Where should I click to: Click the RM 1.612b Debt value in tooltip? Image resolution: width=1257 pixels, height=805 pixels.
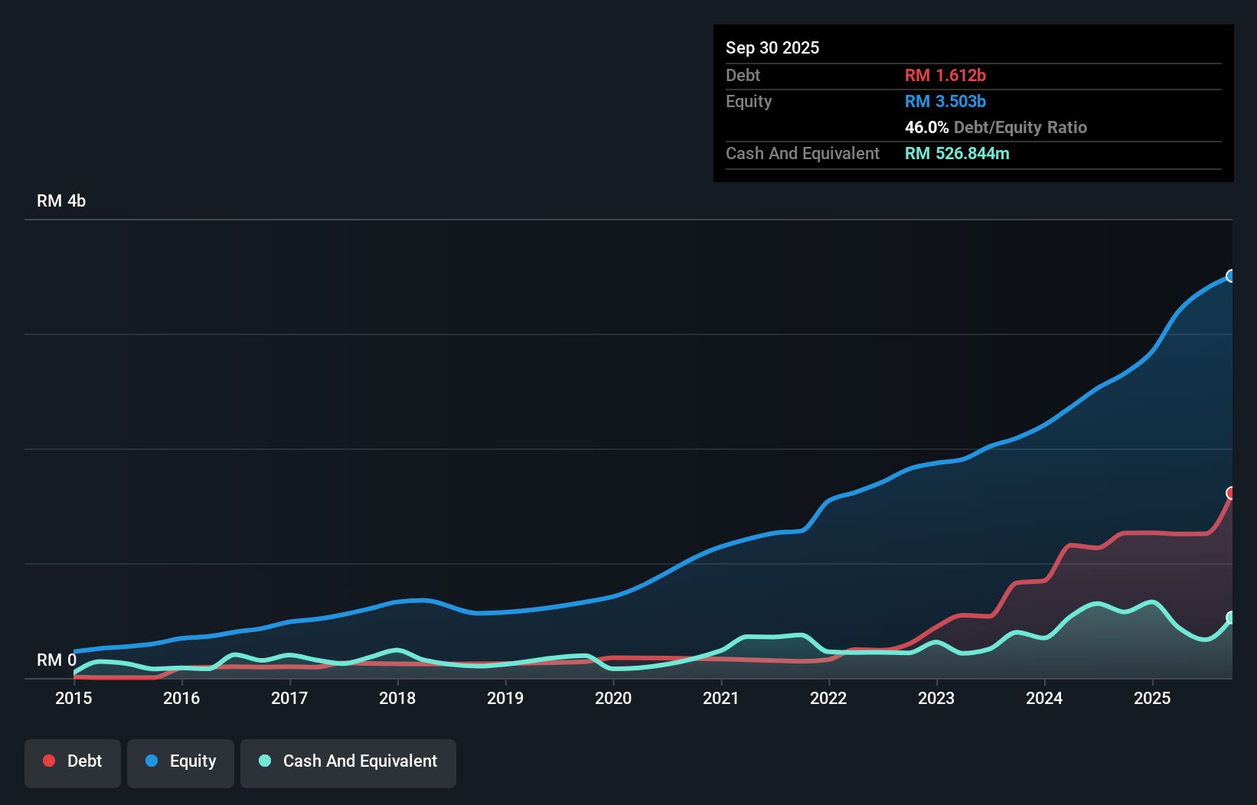(x=945, y=75)
